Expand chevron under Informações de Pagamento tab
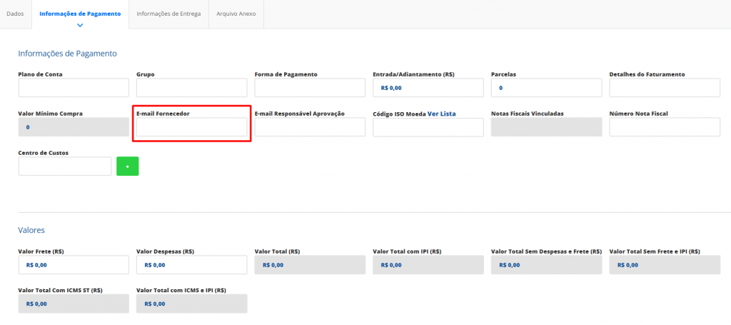 coord(80,25)
